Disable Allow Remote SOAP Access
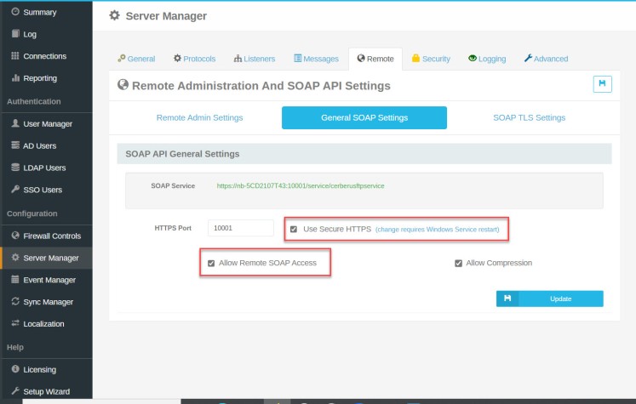Viewport: 636px width, 404px height. [x=211, y=263]
